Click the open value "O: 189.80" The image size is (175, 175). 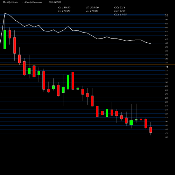coord(64,8)
